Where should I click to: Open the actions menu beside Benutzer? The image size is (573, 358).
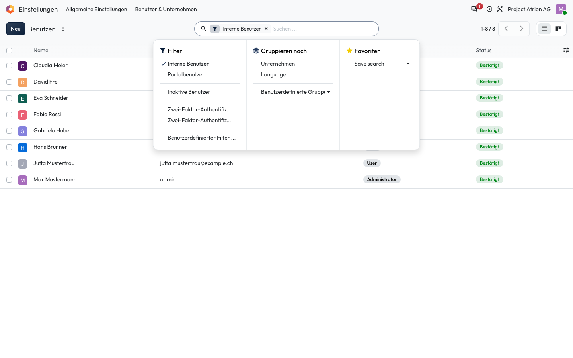tap(63, 29)
